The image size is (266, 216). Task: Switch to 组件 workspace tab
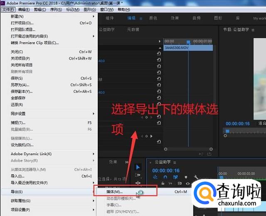[110, 18]
